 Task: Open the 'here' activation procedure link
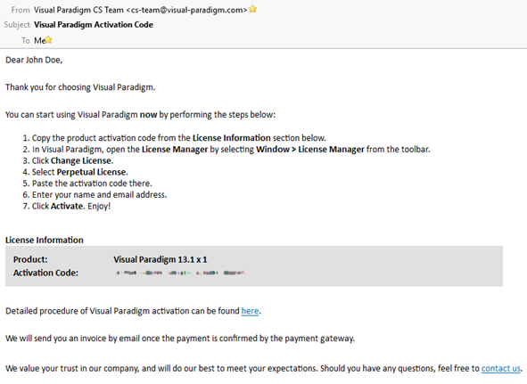click(x=250, y=311)
